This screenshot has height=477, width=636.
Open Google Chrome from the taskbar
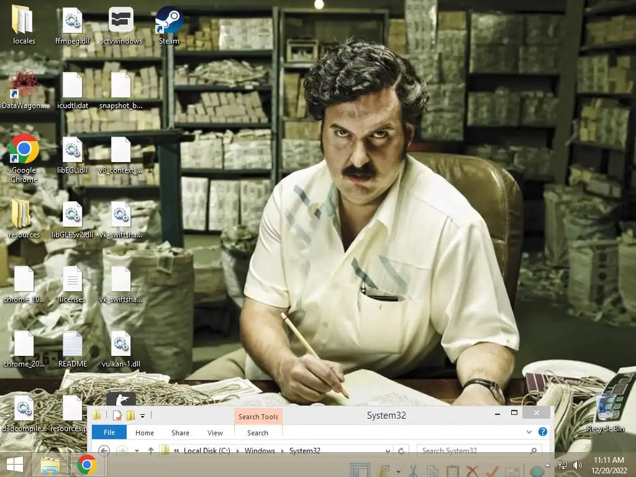[x=86, y=465]
